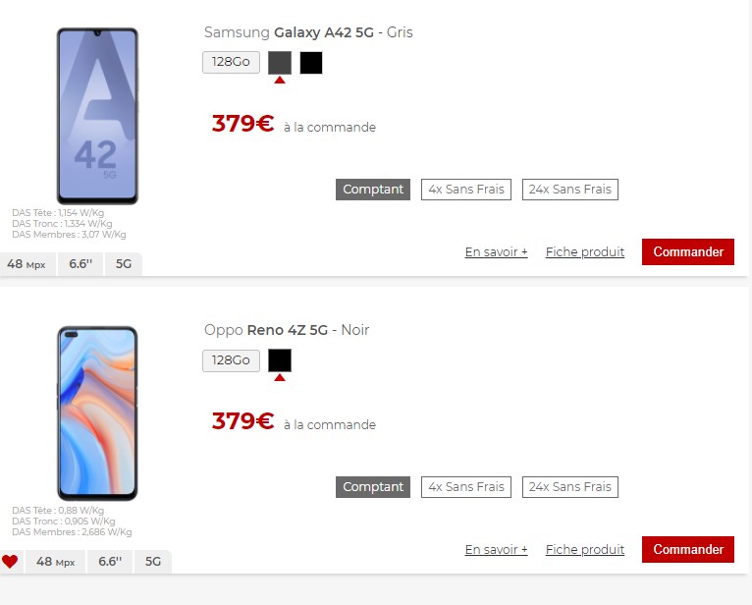The height and width of the screenshot is (605, 752).
Task: Select 4x Sans Frais for Galaxy A42
Action: (x=466, y=190)
